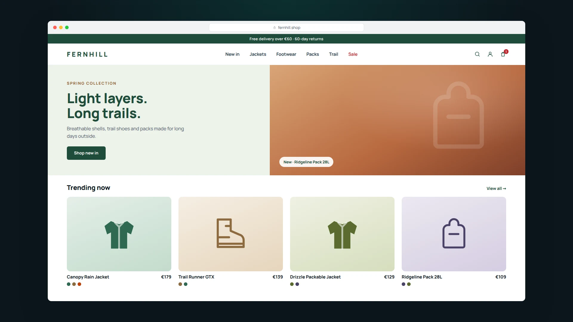Click New · Ridgeline Pack 28L badge
The image size is (573, 322).
[306, 162]
